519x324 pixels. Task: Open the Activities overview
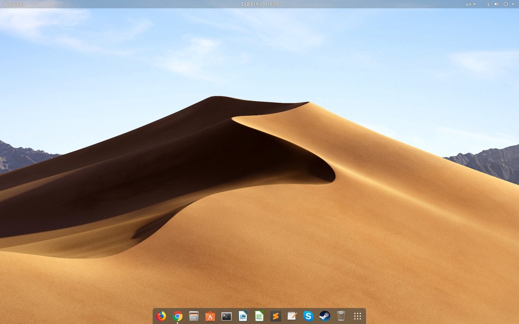[14, 4]
